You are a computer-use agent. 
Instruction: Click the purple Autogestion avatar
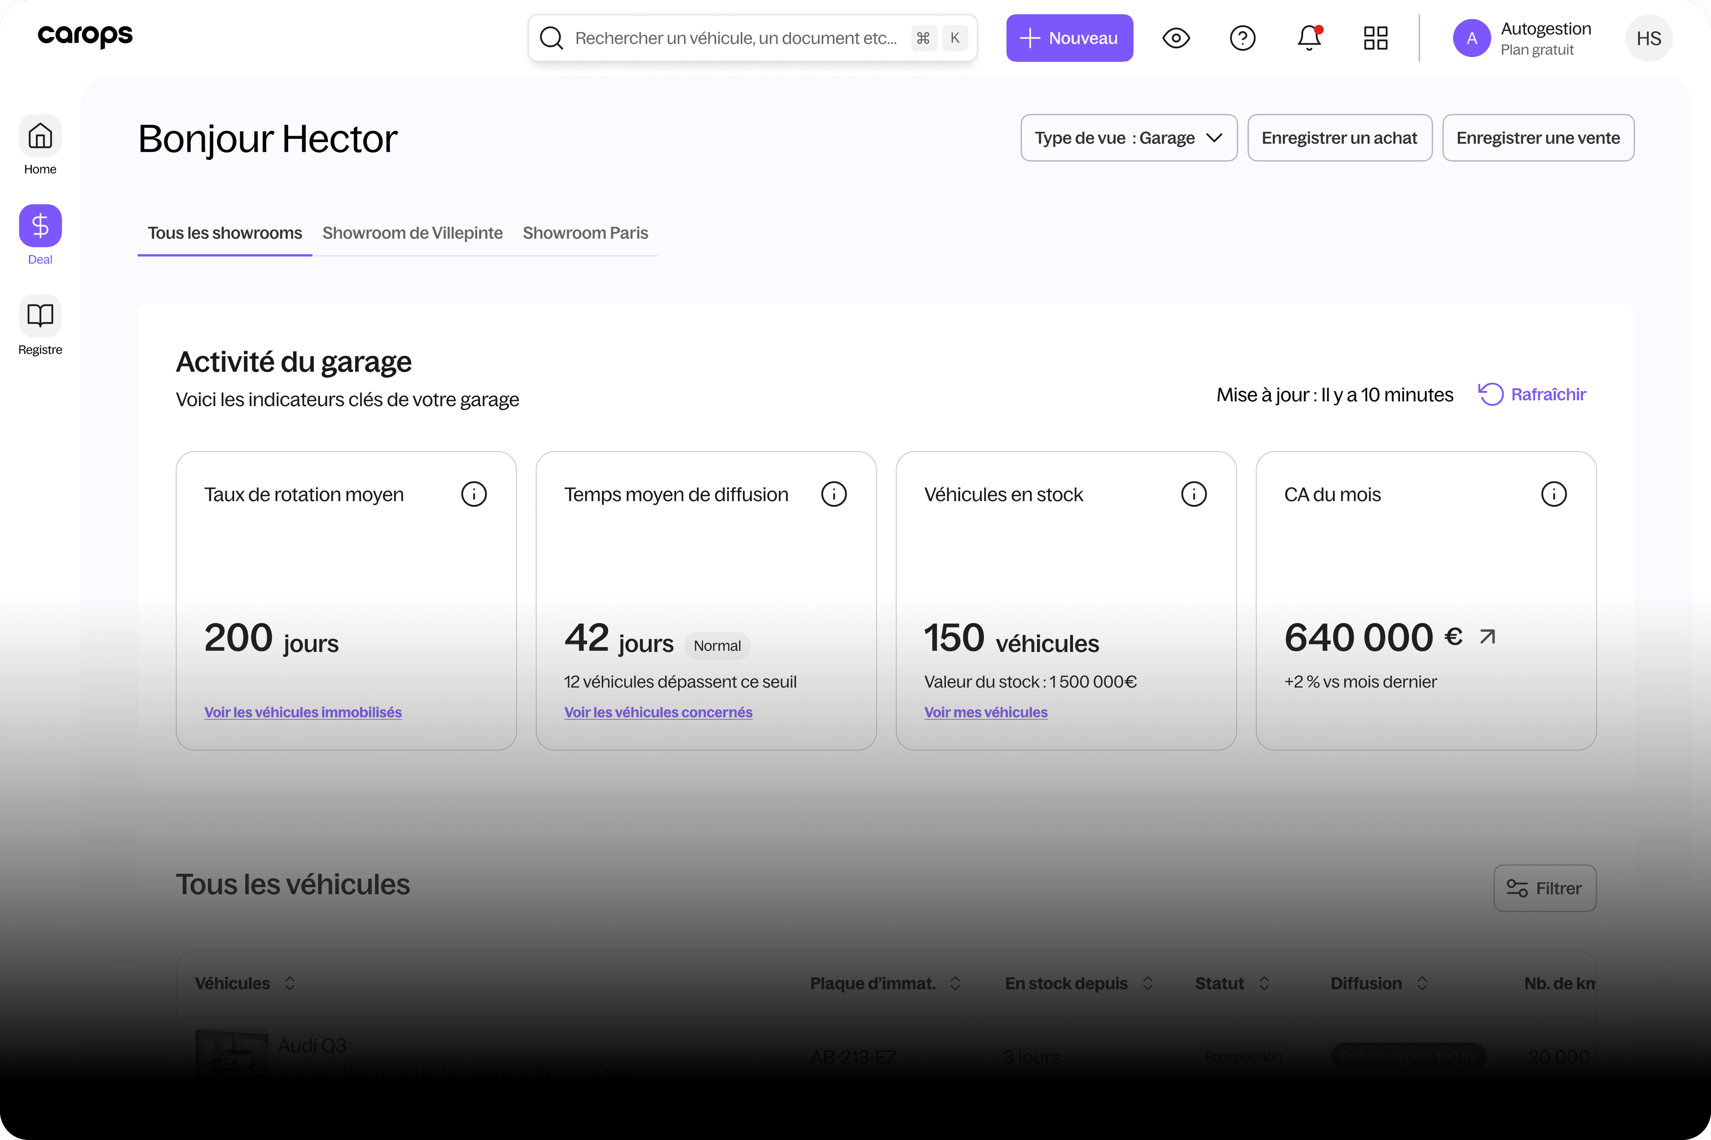tap(1472, 38)
